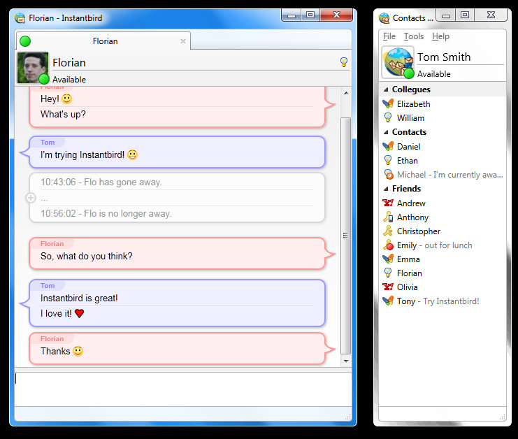
Task: Open the Tools menu
Action: click(x=414, y=36)
